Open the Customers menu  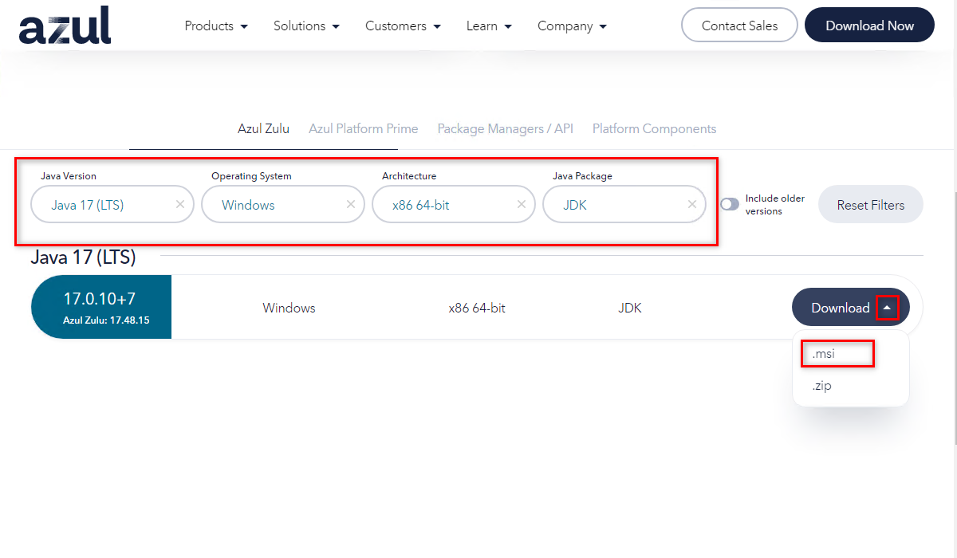[x=404, y=26]
